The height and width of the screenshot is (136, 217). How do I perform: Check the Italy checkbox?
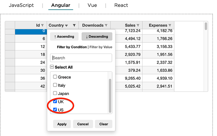(55, 85)
